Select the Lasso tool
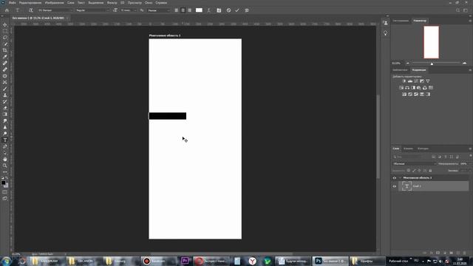The width and height of the screenshot is (473, 266). [5, 38]
